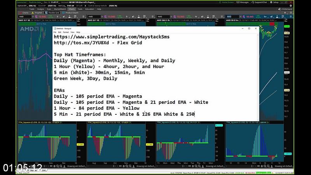This screenshot has height=175, width=311.
Task: Open the Setup menu
Action: pyautogui.click(x=274, y=2)
